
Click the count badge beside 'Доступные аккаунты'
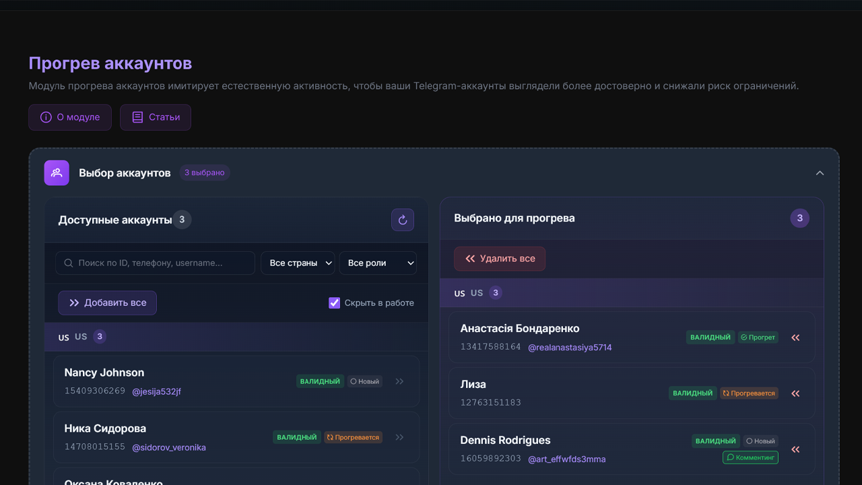[182, 220]
